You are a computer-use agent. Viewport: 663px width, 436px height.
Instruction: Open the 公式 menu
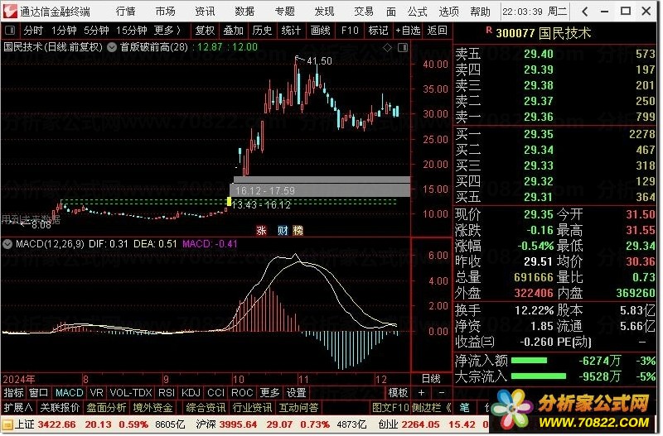(x=418, y=12)
